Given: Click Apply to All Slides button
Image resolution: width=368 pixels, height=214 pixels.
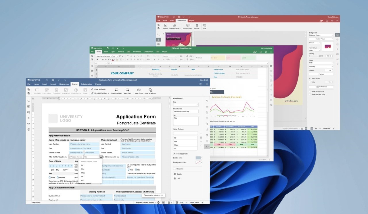Looking at the screenshot, I should click(321, 87).
